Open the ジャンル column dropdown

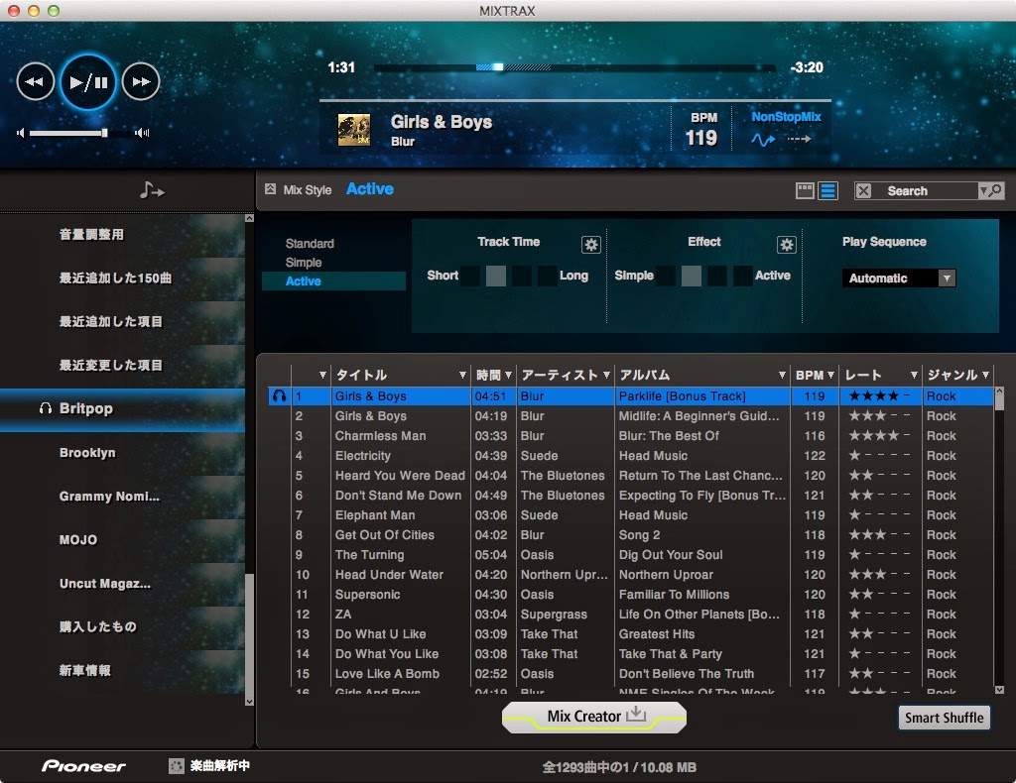[985, 376]
